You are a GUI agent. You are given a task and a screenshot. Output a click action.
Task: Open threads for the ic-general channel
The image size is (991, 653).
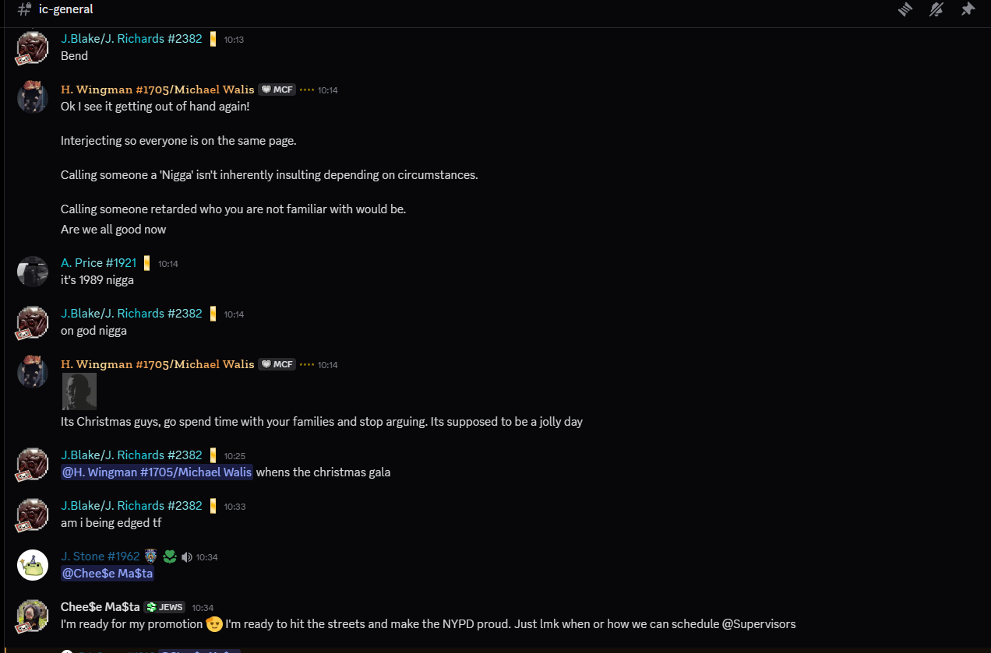pyautogui.click(x=905, y=9)
